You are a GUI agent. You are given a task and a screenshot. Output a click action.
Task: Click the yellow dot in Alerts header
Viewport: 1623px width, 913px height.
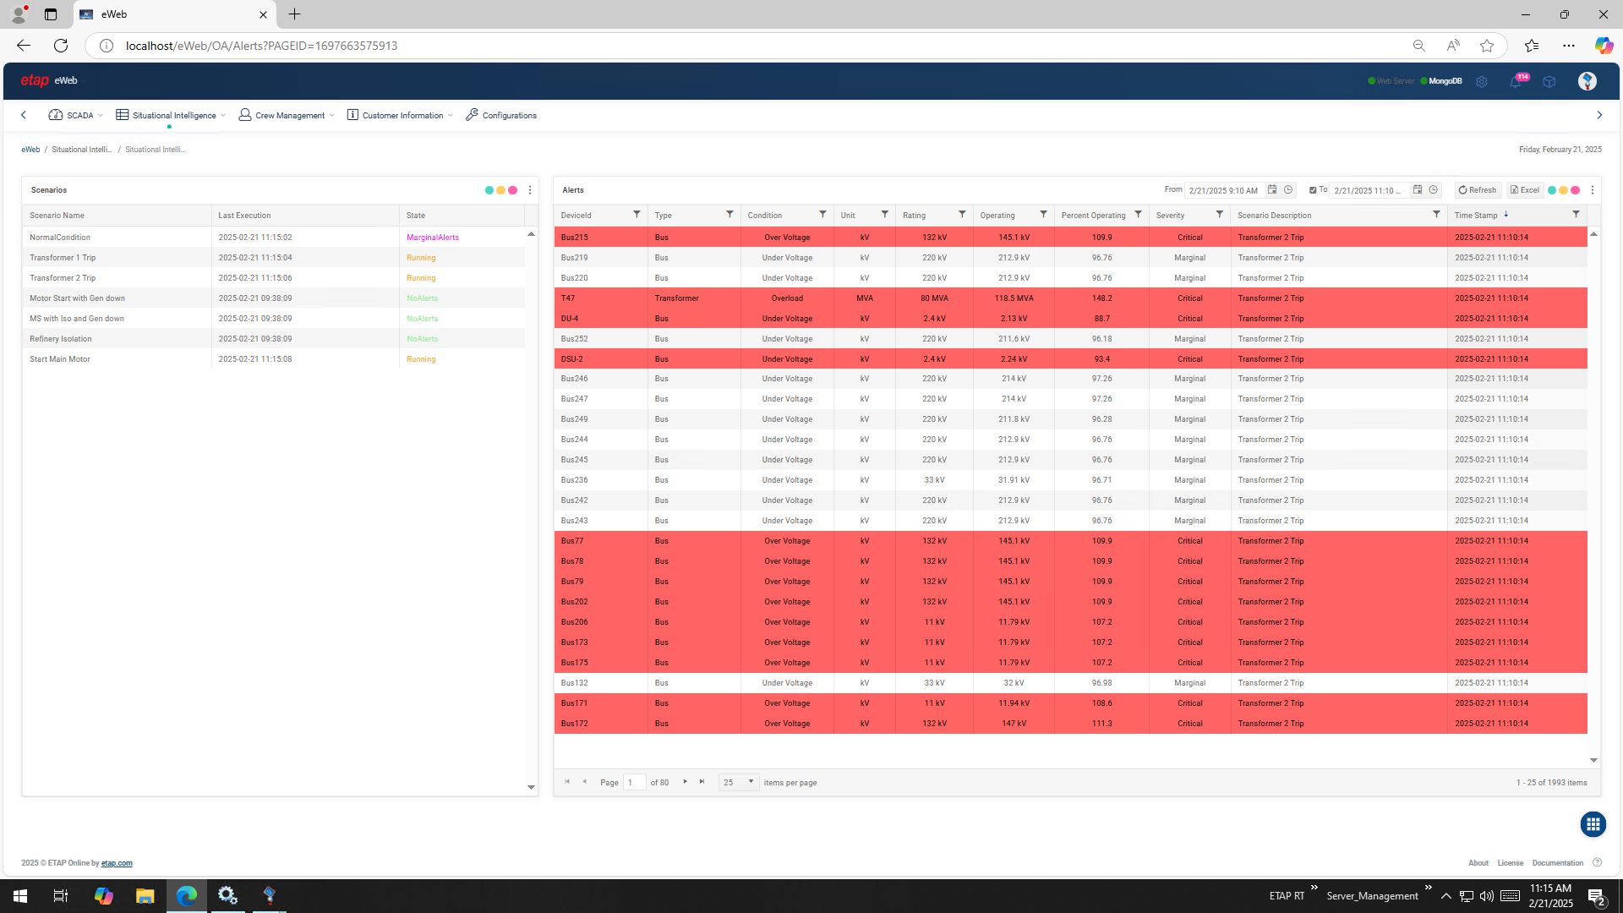point(1563,190)
